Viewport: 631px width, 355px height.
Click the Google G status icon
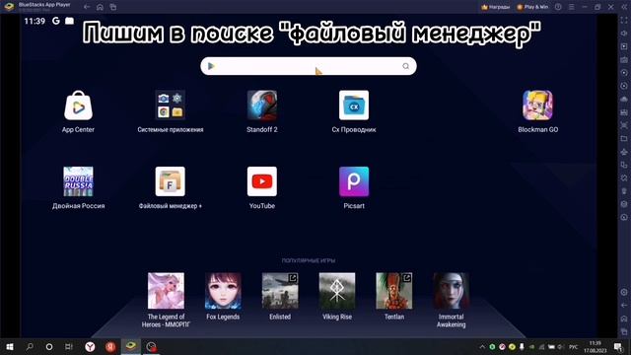tap(56, 21)
